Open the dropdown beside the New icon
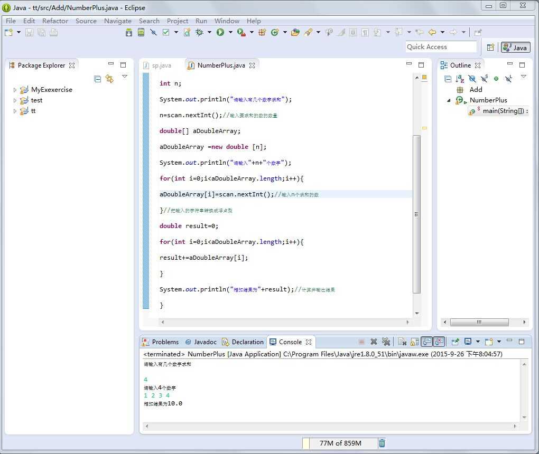Viewport: 539px width, 454px height. click(x=18, y=32)
